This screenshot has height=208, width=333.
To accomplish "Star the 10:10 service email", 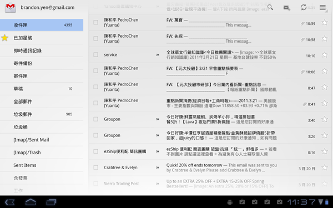I will pyautogui.click(x=325, y=54).
